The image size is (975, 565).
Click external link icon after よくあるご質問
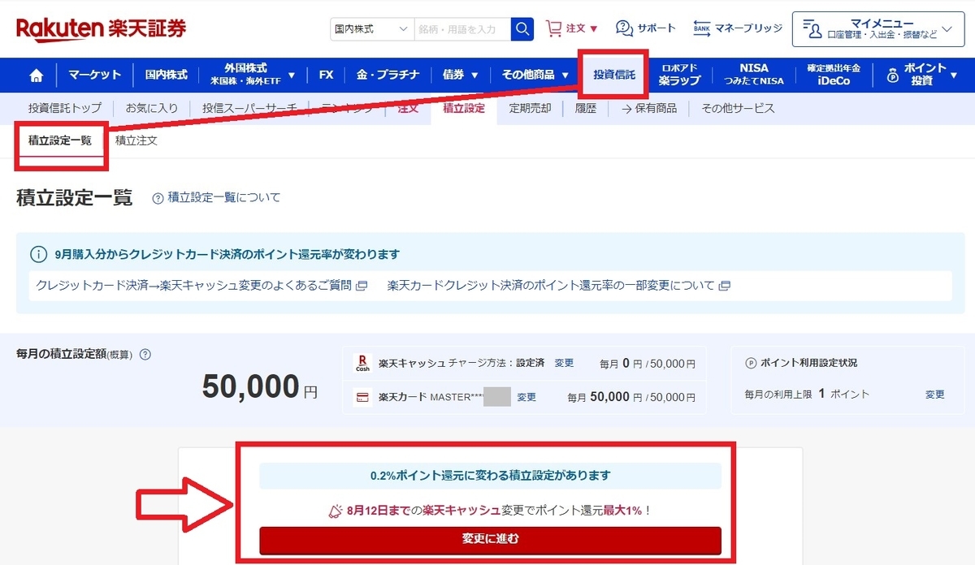362,286
